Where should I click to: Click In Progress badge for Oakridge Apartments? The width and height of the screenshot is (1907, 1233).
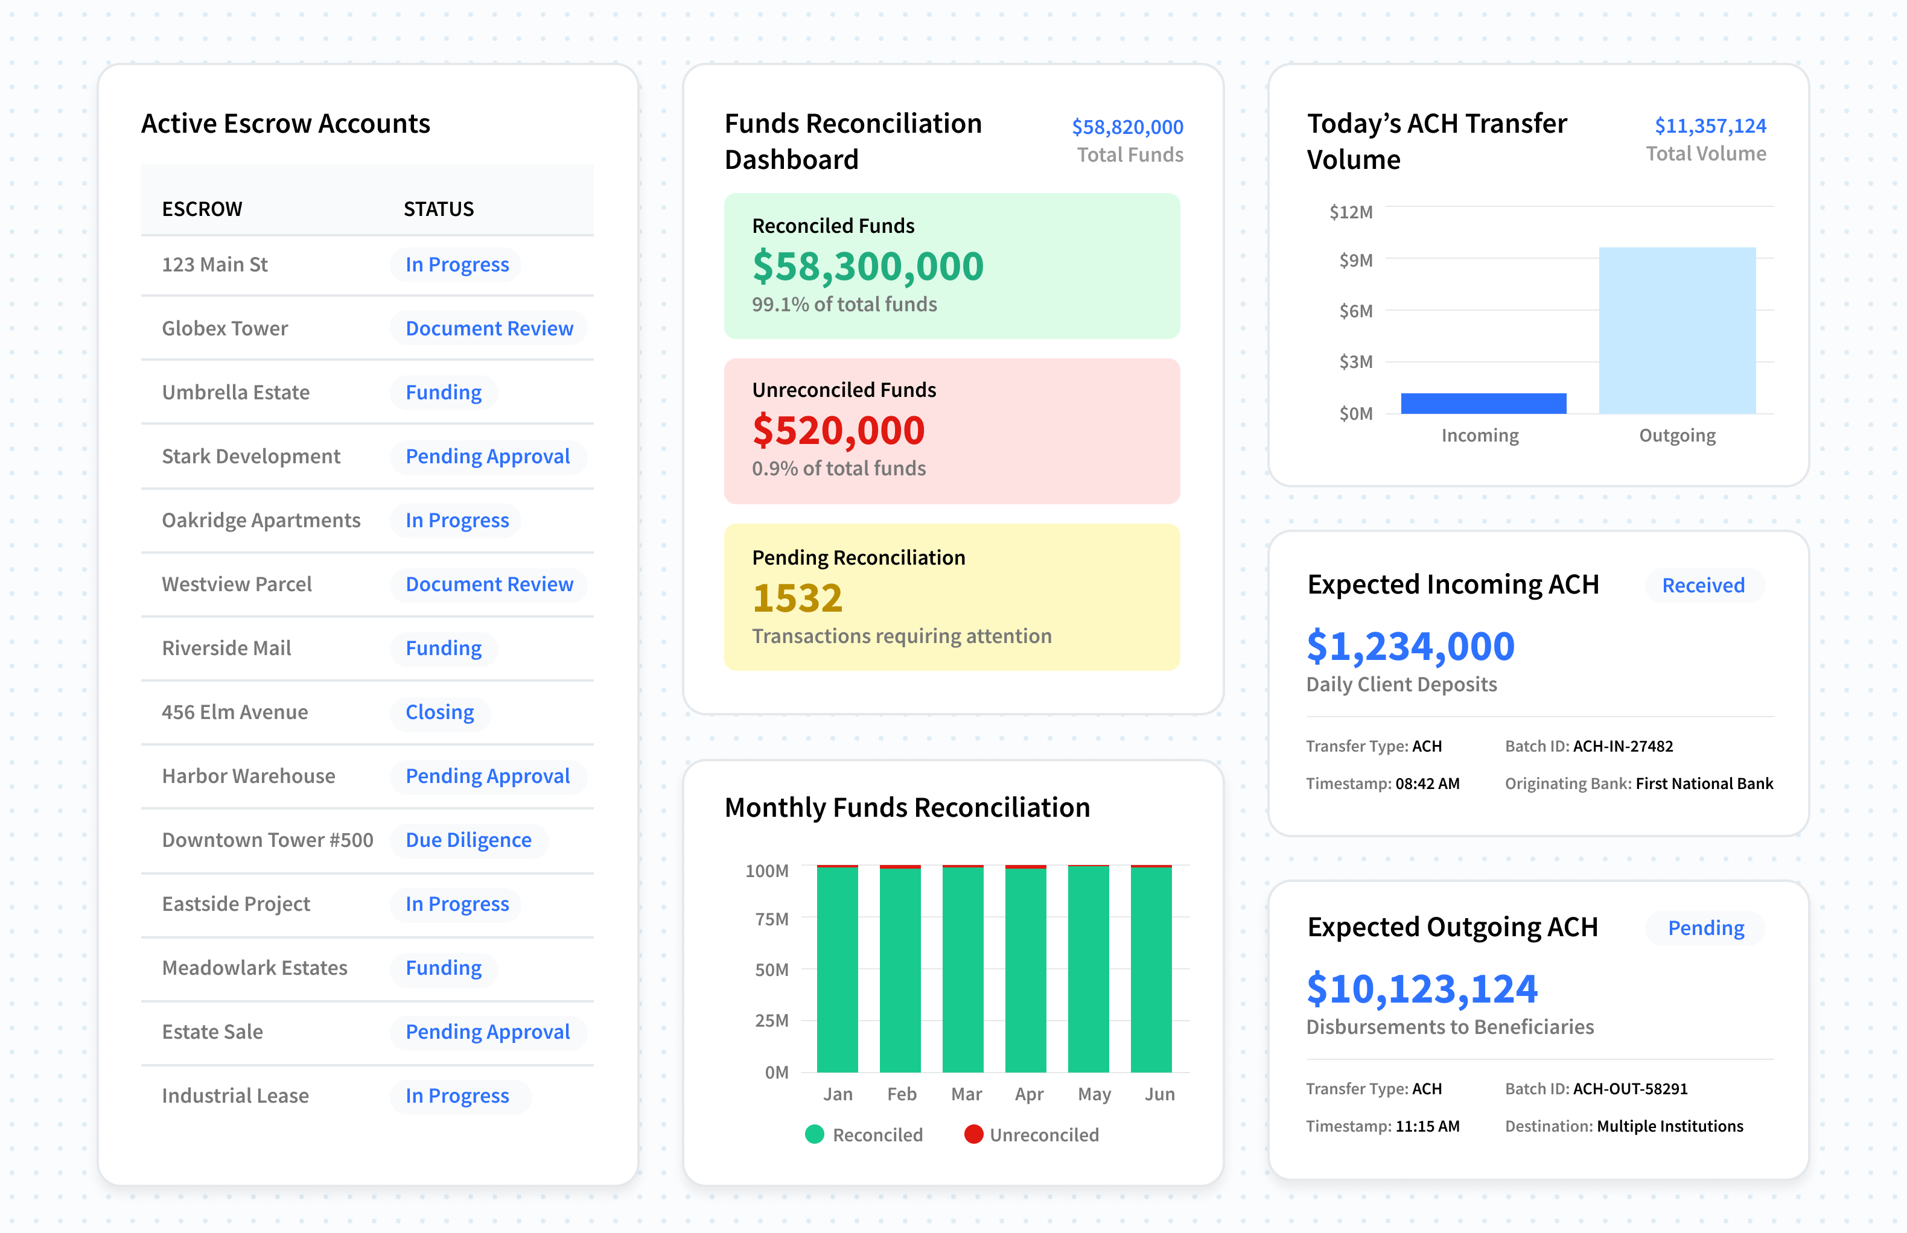click(x=456, y=521)
